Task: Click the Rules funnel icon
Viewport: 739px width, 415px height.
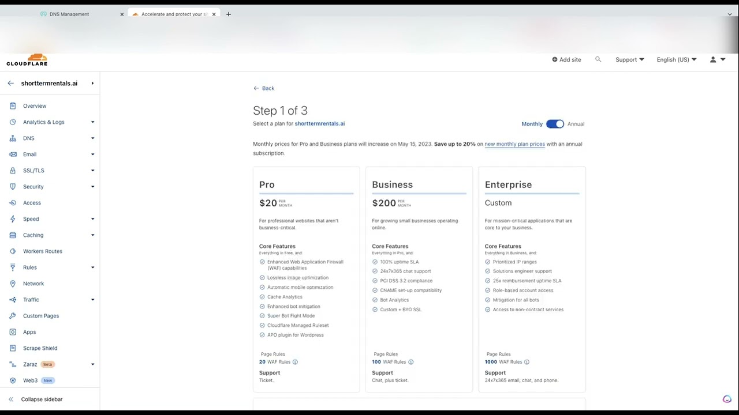Action: [x=13, y=267]
